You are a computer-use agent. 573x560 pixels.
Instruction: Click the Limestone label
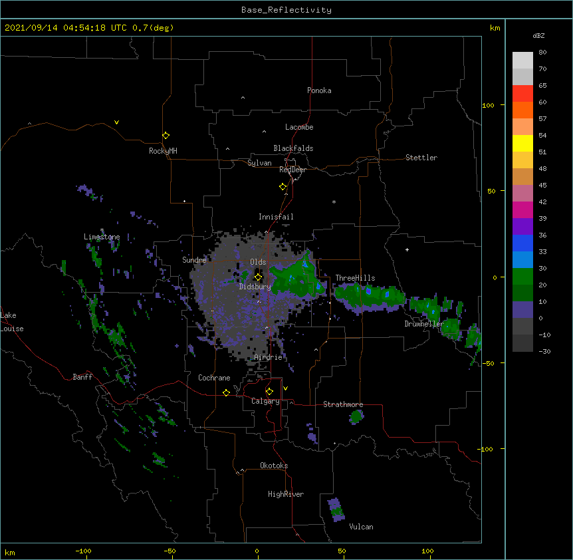(102, 237)
